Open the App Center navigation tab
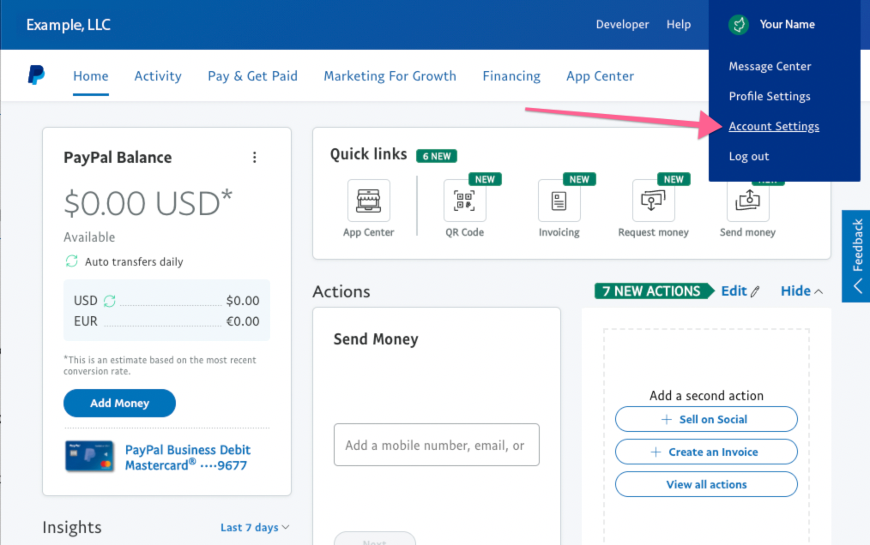 (x=600, y=76)
